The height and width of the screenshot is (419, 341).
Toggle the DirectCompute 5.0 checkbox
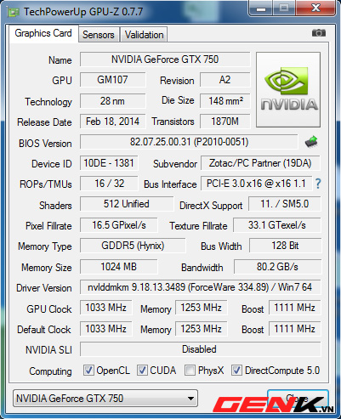(236, 370)
